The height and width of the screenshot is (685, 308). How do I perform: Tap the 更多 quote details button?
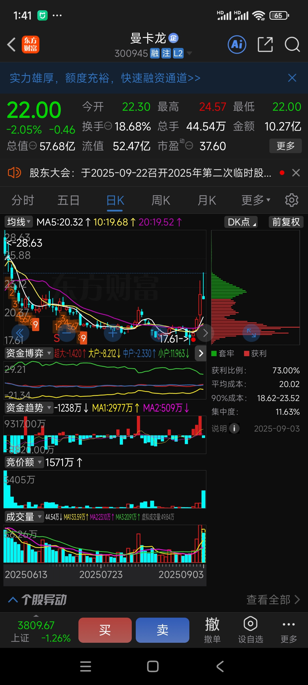[285, 146]
